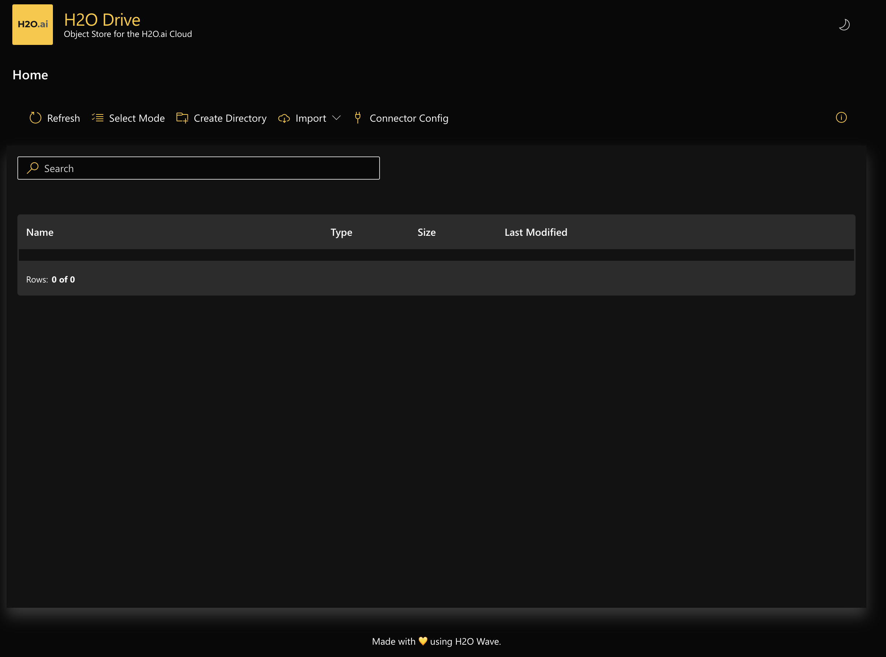Click the Create Directory folder icon
886x657 pixels.
[x=182, y=118]
